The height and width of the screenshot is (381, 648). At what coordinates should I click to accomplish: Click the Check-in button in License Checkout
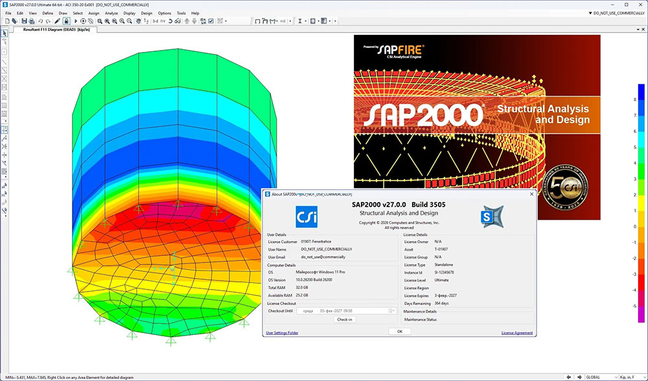point(343,319)
